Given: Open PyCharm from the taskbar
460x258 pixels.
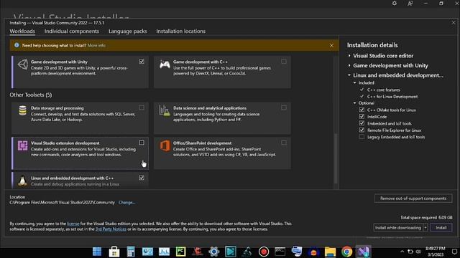Looking at the screenshot, I should tap(180, 252).
